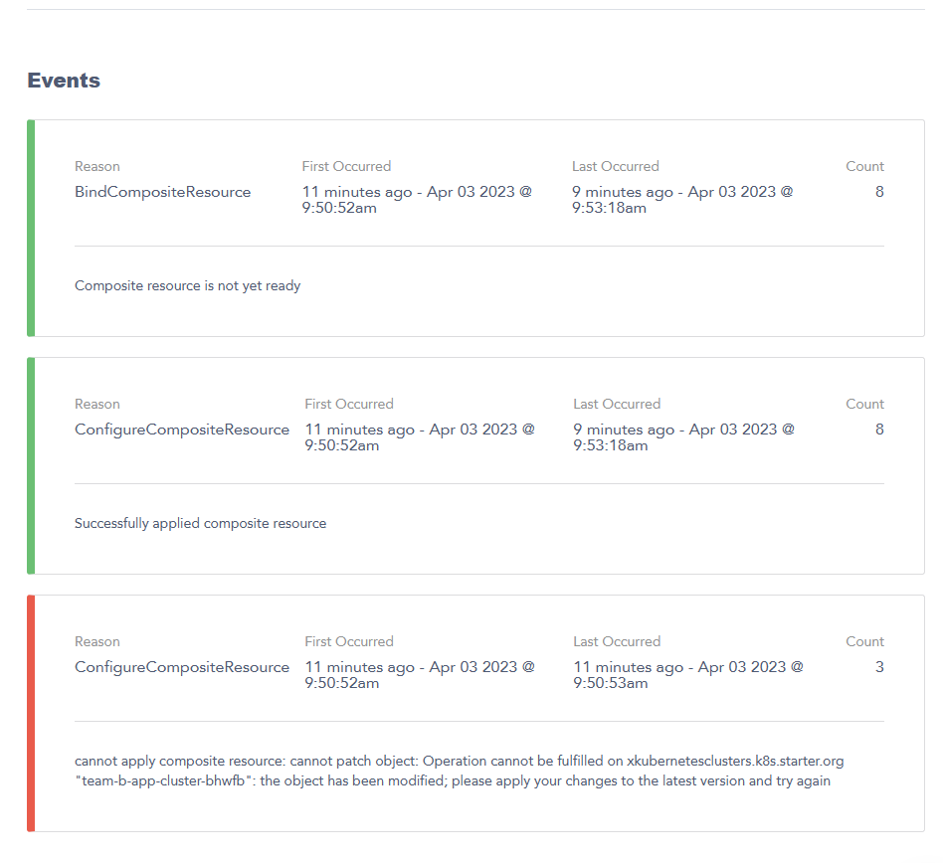Select the BindCompositeResource event card

click(471, 227)
